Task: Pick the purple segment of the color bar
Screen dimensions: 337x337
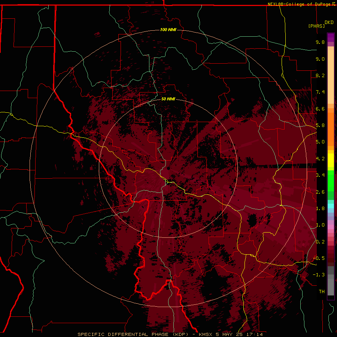Action: pos(331,37)
